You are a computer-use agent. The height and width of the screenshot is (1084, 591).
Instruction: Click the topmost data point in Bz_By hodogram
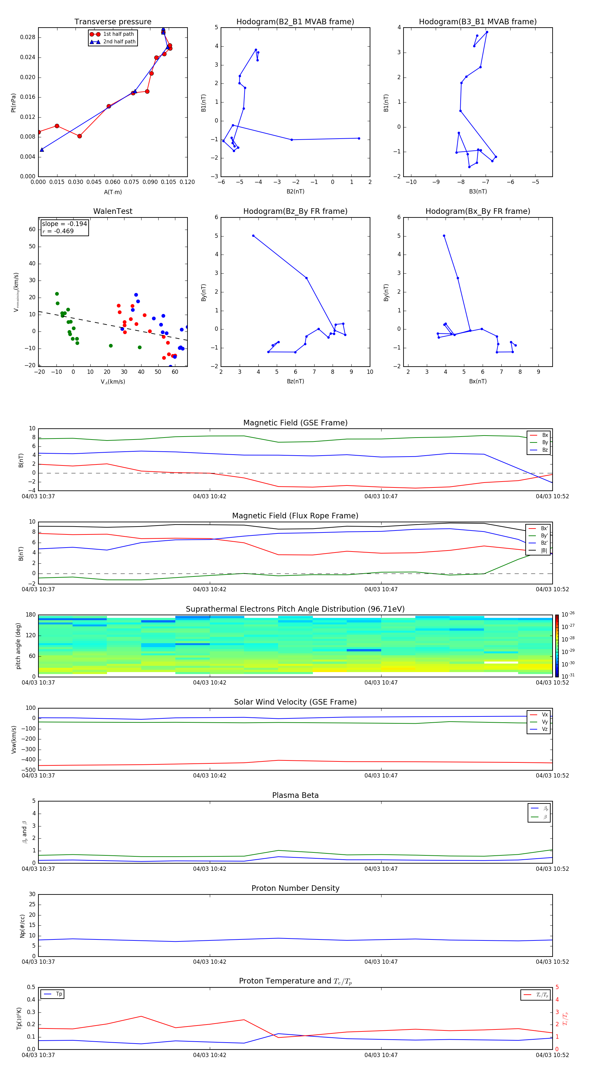pos(253,236)
